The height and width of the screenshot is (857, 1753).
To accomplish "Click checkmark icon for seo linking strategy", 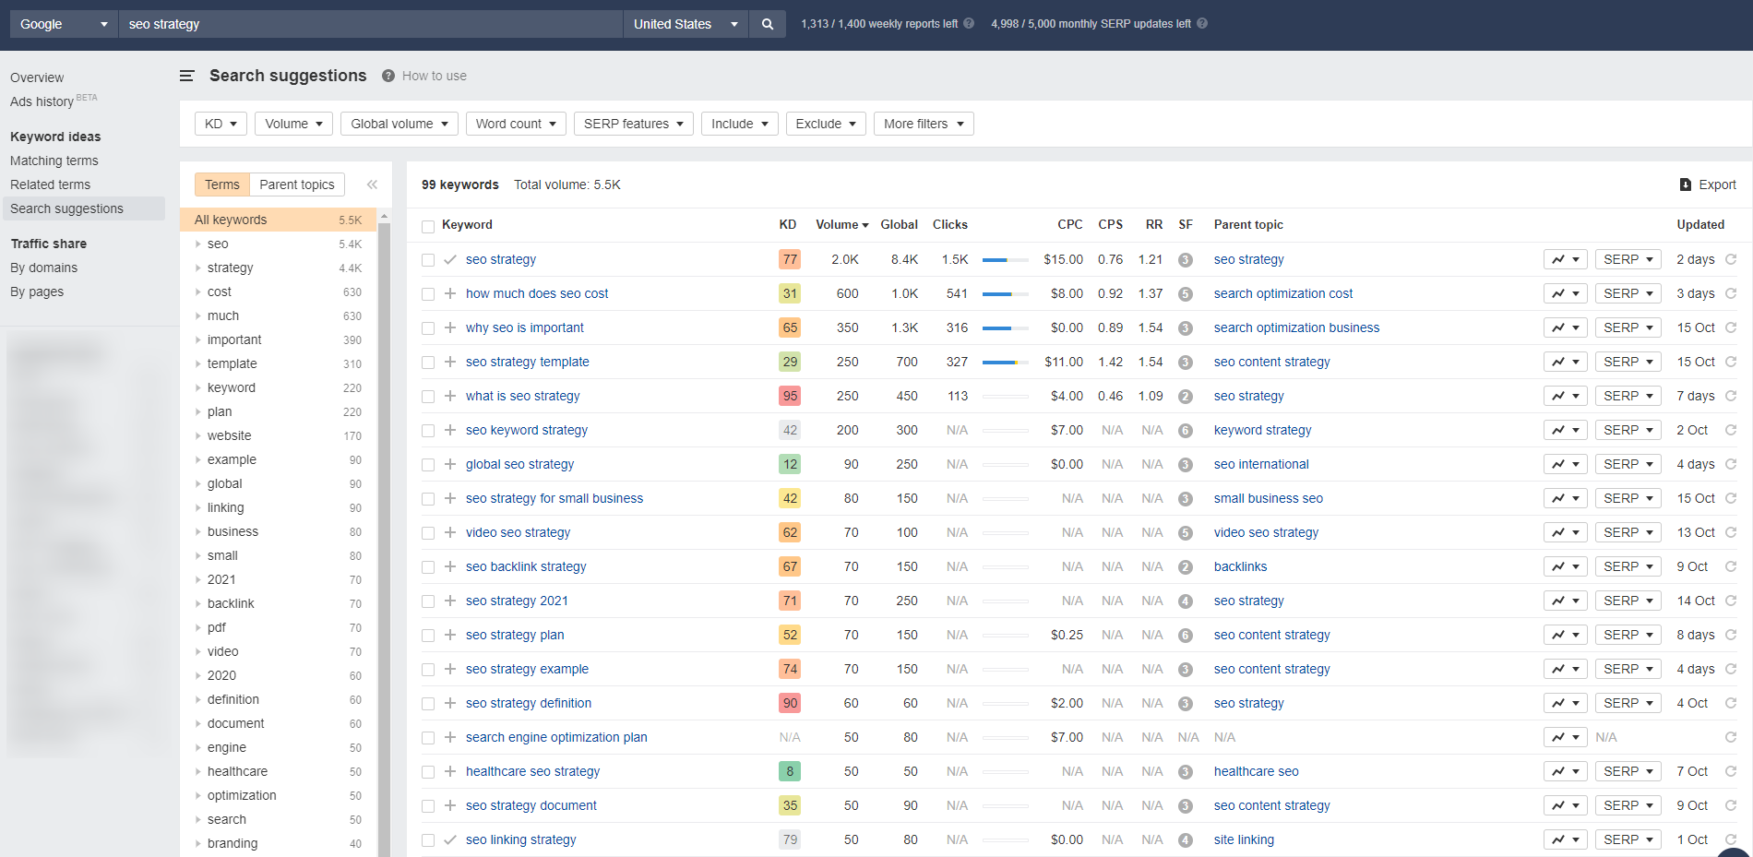I will 450,839.
